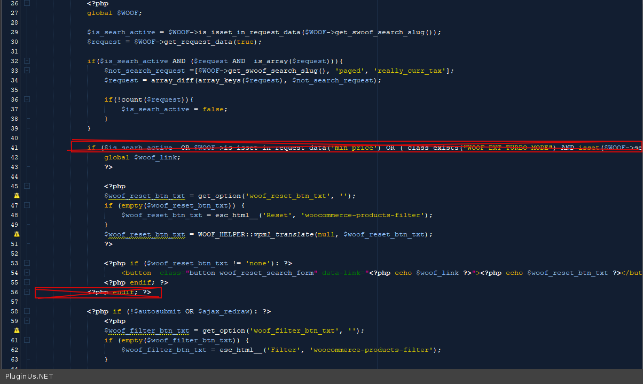
Task: Collapse the fold marker at line 53
Action: click(27, 263)
